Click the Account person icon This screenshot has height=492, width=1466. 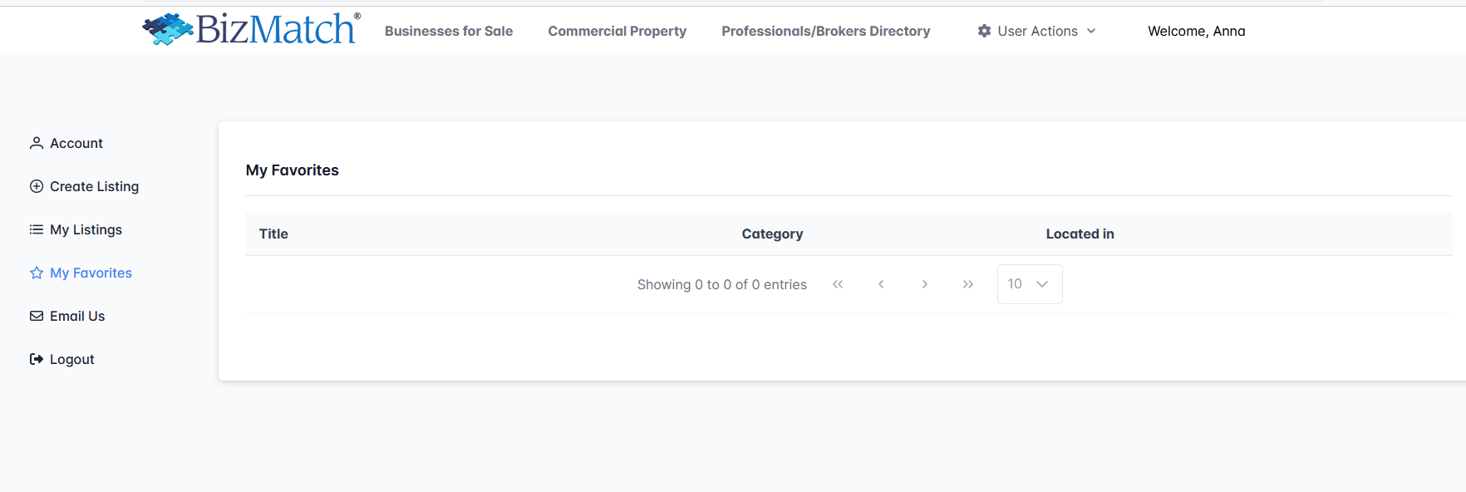pos(37,143)
